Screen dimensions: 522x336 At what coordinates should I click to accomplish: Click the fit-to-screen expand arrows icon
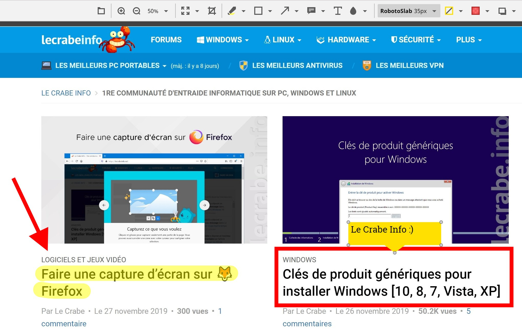185,11
